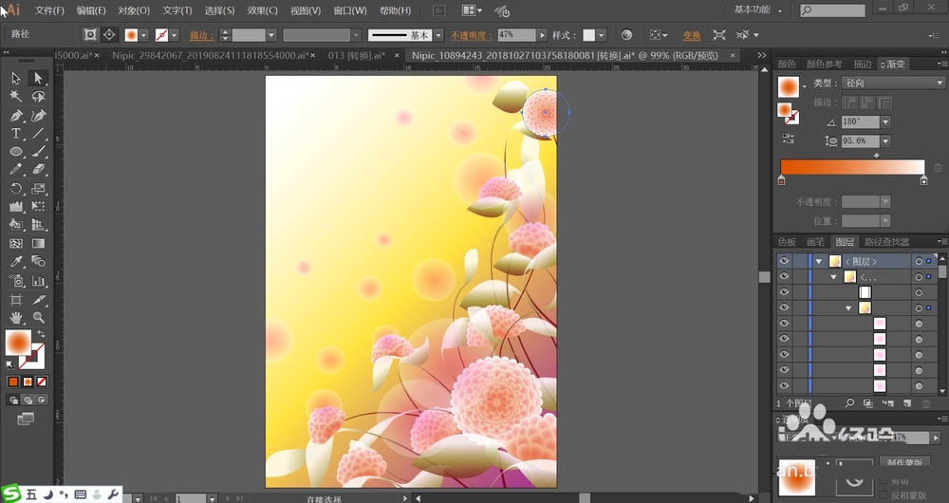The image size is (949, 503).
Task: Open the stroke color dropdown in control bar
Action: 175,36
